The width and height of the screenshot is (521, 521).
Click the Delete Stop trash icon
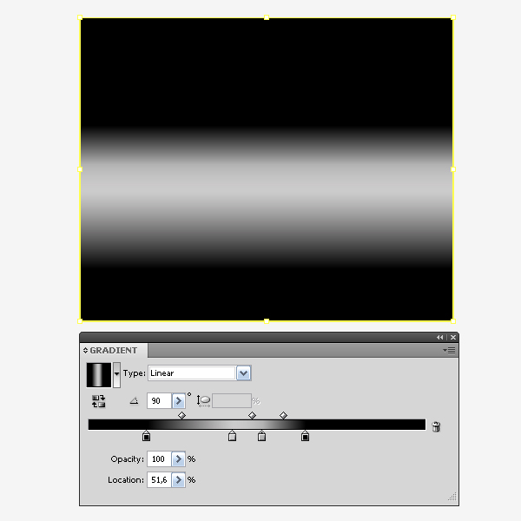436,426
